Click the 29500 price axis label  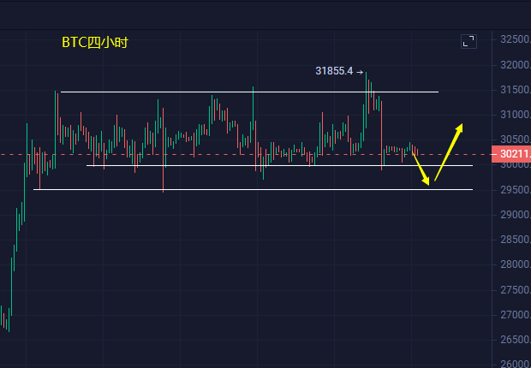516,190
